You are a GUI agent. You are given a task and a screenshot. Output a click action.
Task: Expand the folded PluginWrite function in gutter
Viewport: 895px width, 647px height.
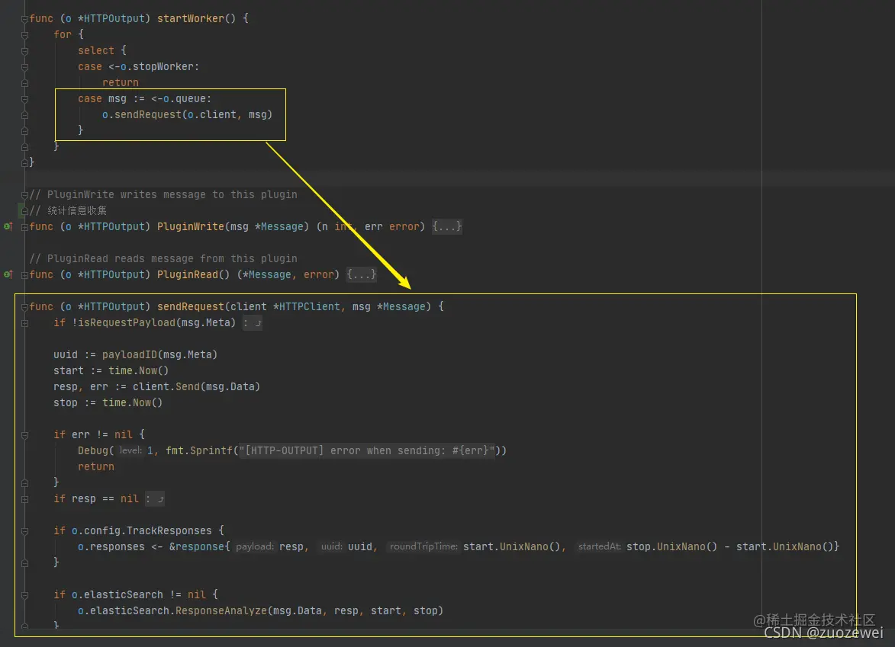click(x=24, y=227)
